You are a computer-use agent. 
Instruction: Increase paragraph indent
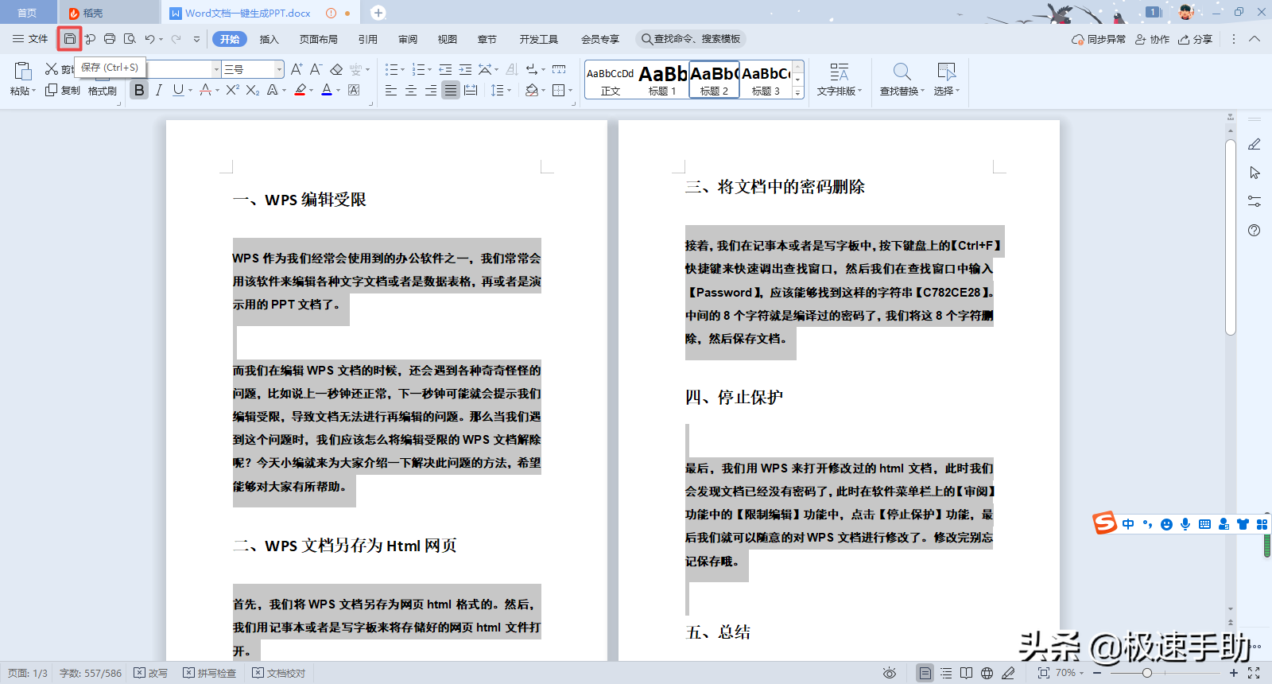[465, 69]
